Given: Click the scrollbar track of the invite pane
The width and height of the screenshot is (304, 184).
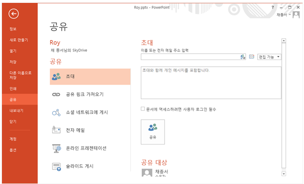Looking at the screenshot, I should (284, 105).
